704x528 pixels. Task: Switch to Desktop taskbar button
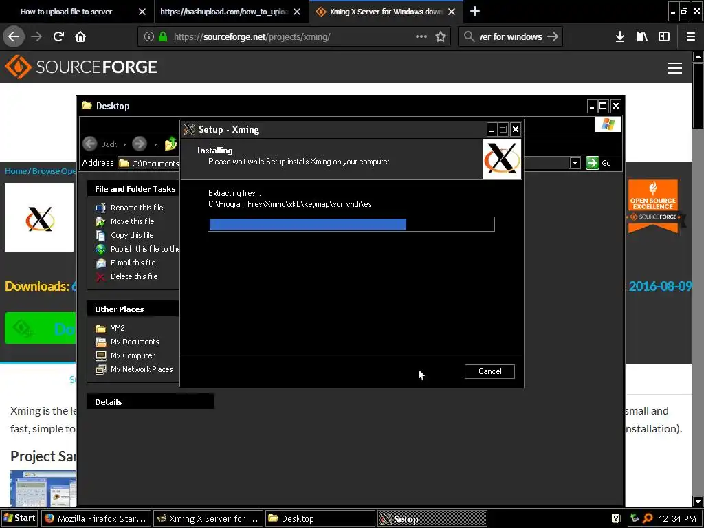[x=320, y=518]
